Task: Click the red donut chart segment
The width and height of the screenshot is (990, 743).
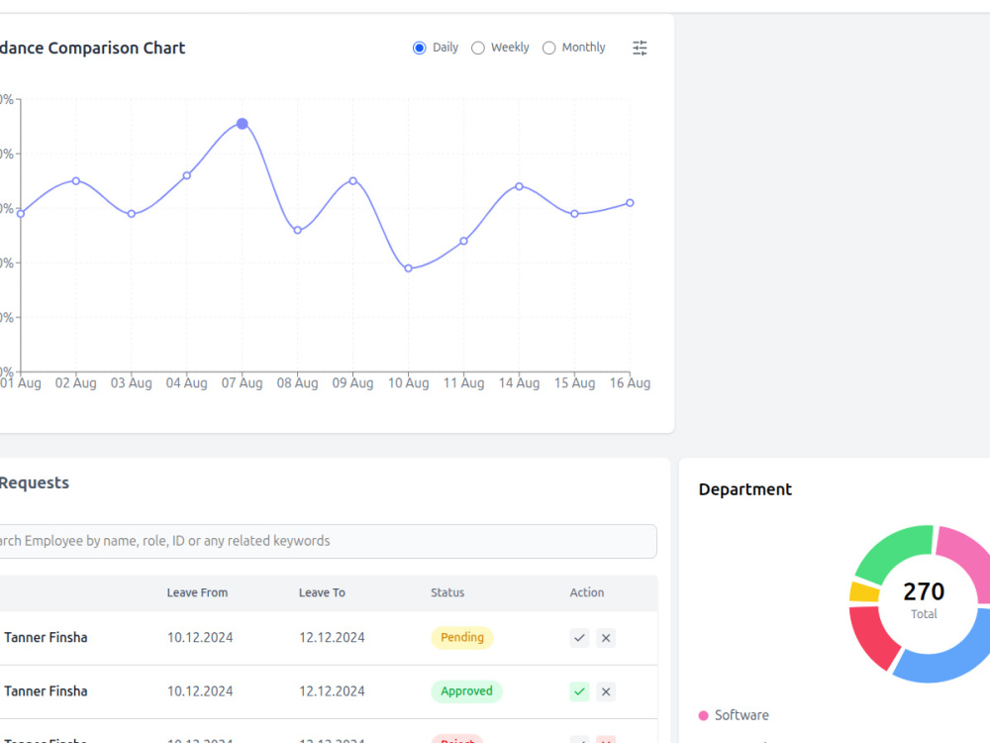Action: tap(871, 635)
